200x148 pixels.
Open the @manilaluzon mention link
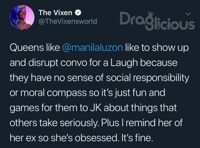[x=92, y=48]
